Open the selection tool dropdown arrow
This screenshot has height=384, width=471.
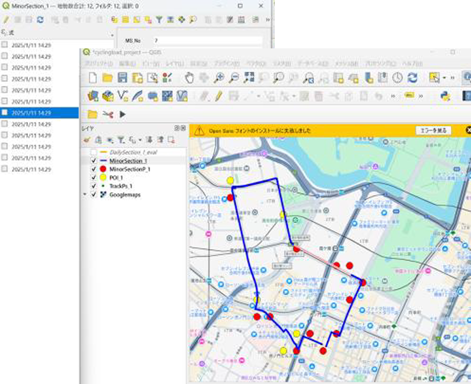pos(444,78)
